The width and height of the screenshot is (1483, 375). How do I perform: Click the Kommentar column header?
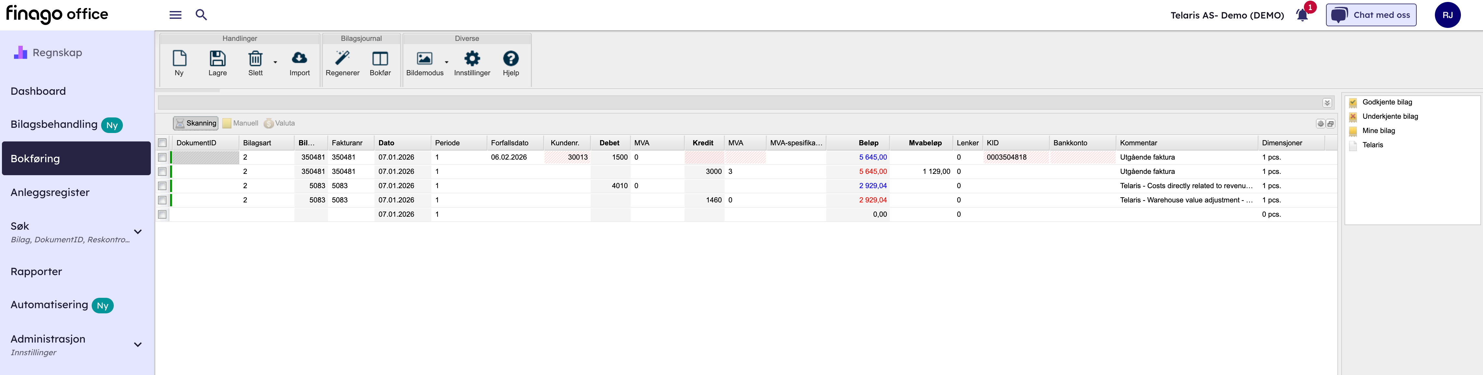[x=1138, y=143]
